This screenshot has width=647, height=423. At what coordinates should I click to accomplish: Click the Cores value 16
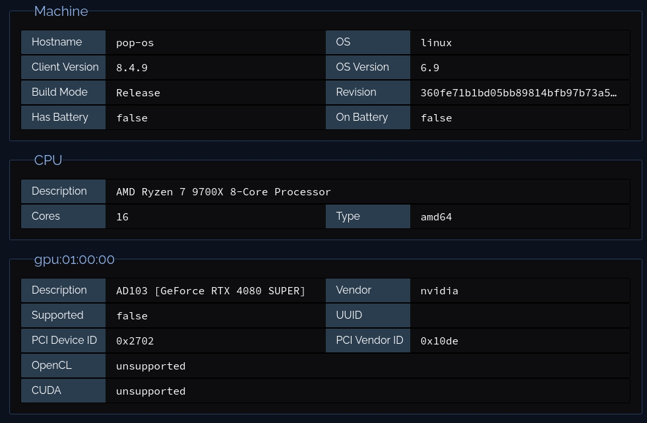click(123, 217)
